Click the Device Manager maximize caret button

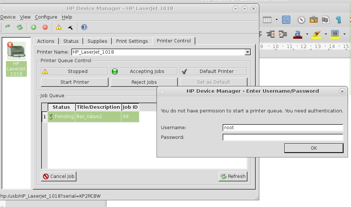pos(244,9)
